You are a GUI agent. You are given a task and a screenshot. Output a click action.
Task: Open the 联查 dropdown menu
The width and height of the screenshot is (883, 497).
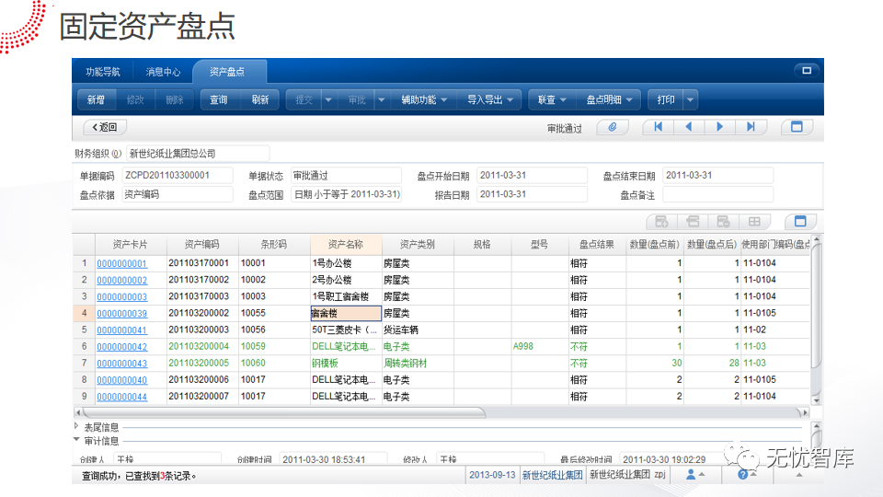pyautogui.click(x=552, y=99)
